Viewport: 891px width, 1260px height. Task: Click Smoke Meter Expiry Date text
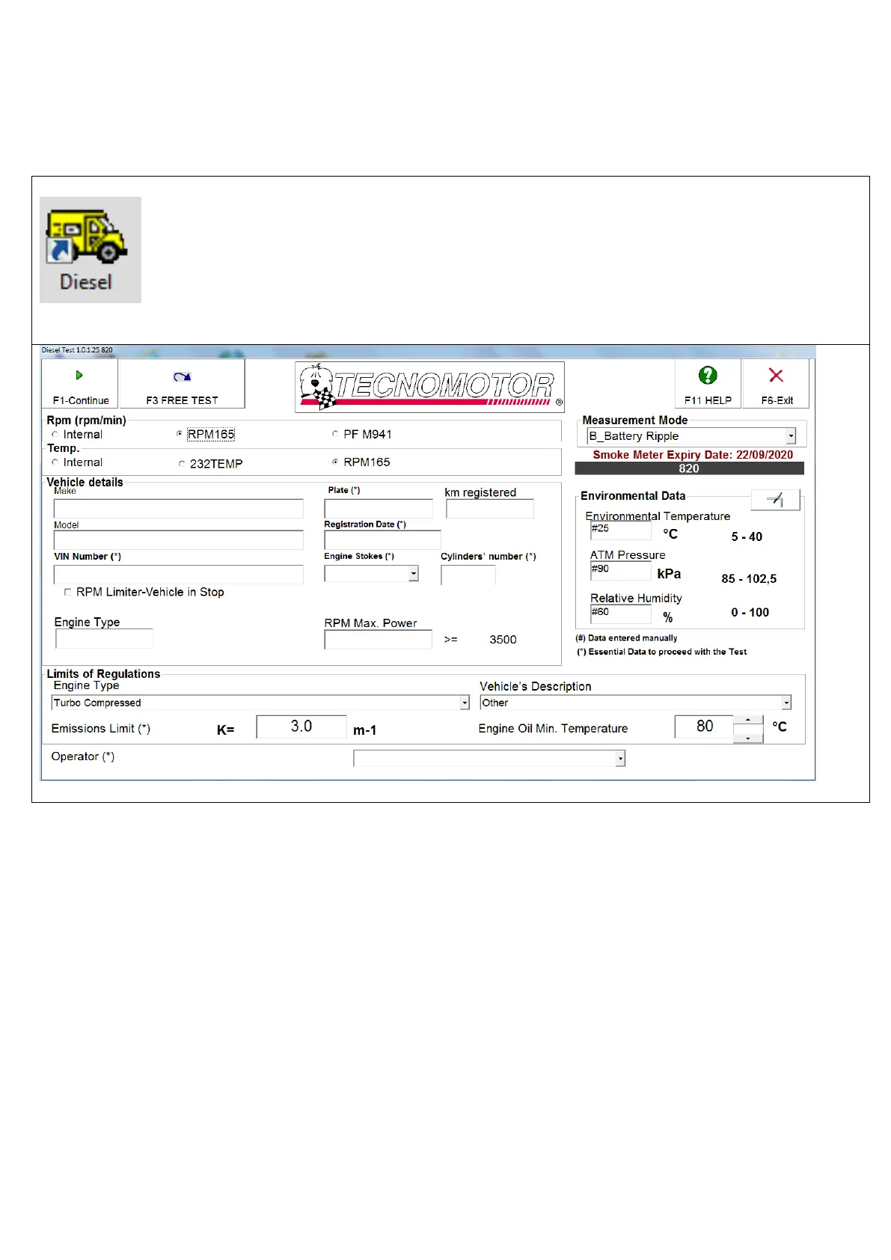693,455
